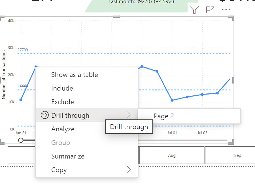
Task: Click the top-center resize handle of the chart
Action: tap(116, 17)
